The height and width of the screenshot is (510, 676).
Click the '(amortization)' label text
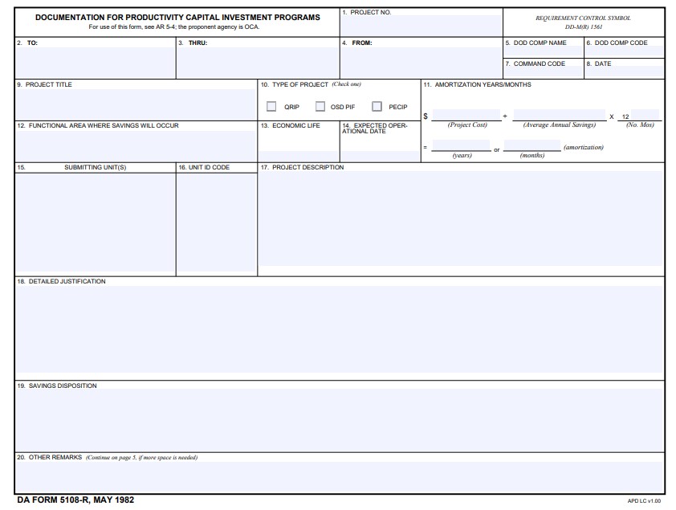pos(584,147)
